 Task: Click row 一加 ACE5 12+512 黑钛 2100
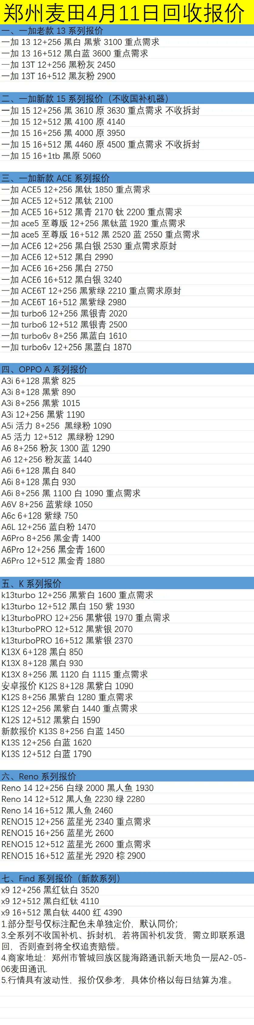point(127,201)
